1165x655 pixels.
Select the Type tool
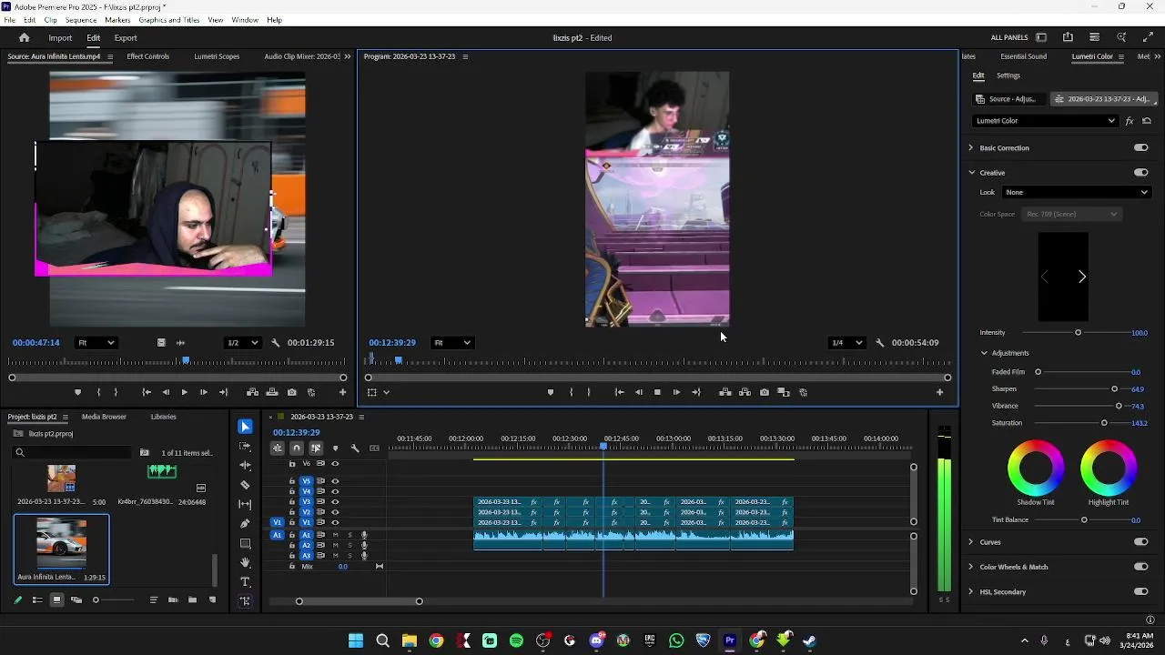pyautogui.click(x=245, y=582)
